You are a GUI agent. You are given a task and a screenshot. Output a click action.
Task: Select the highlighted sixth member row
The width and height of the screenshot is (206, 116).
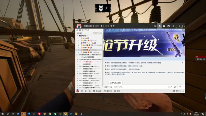pyautogui.click(x=89, y=50)
